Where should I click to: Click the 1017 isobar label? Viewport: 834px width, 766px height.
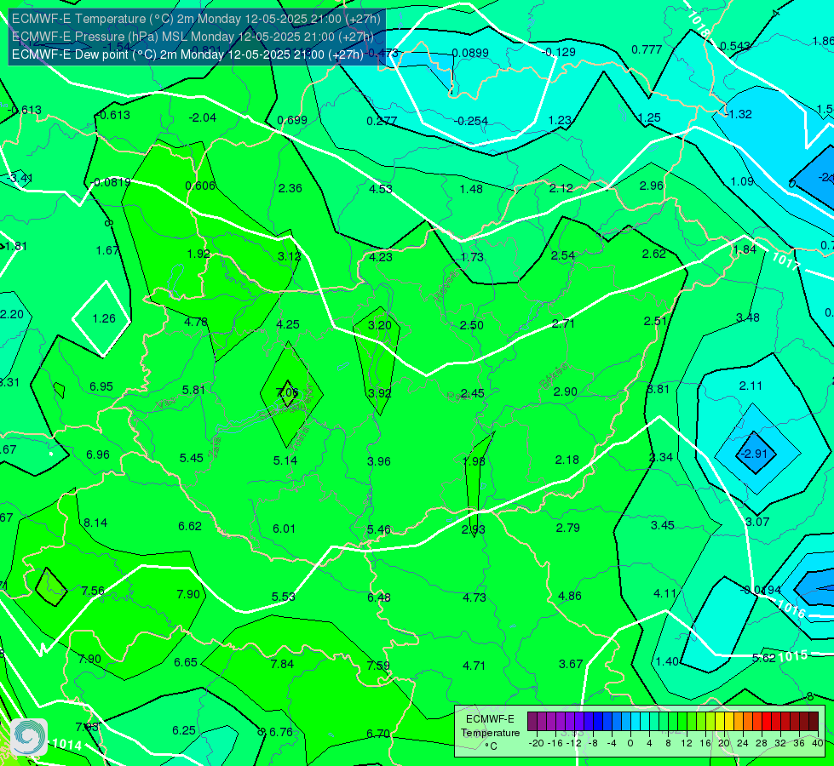pyautogui.click(x=785, y=261)
